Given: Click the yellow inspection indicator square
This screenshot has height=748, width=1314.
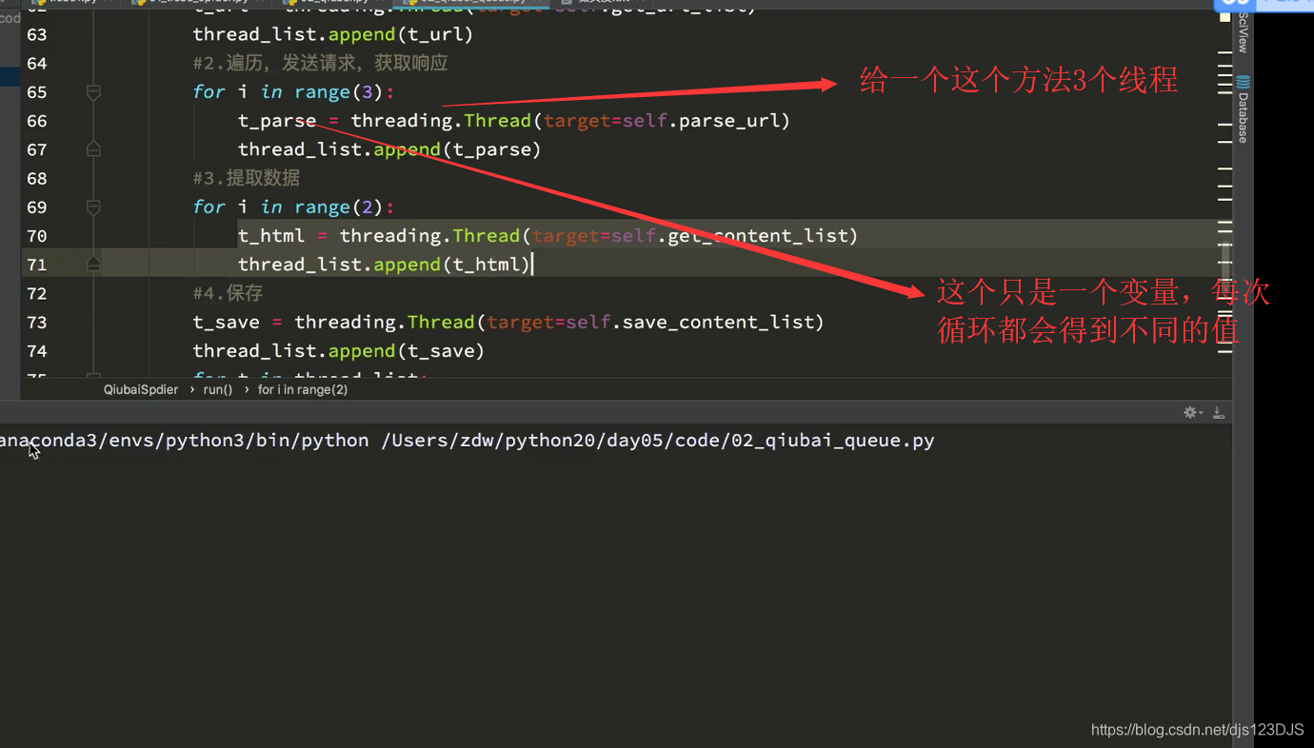Looking at the screenshot, I should (x=1225, y=15).
